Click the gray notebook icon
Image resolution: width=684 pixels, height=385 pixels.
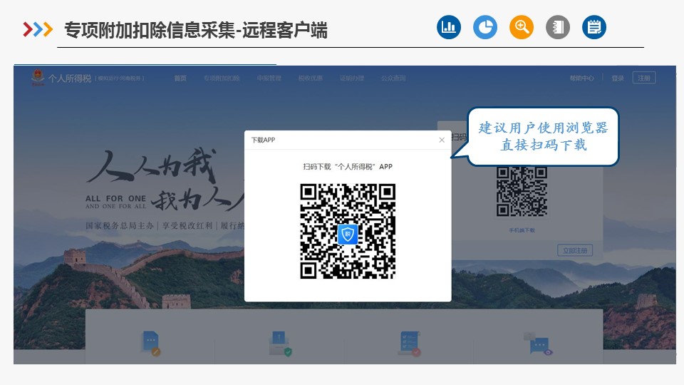tap(558, 28)
